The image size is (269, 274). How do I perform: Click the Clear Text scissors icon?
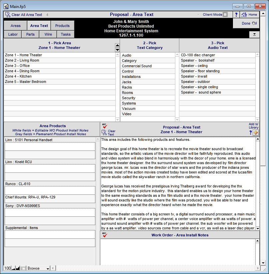click(x=104, y=133)
